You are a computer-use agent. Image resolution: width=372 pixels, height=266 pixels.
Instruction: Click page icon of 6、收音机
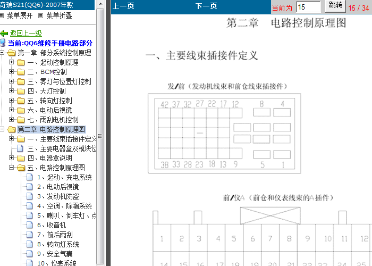pyautogui.click(x=30, y=225)
